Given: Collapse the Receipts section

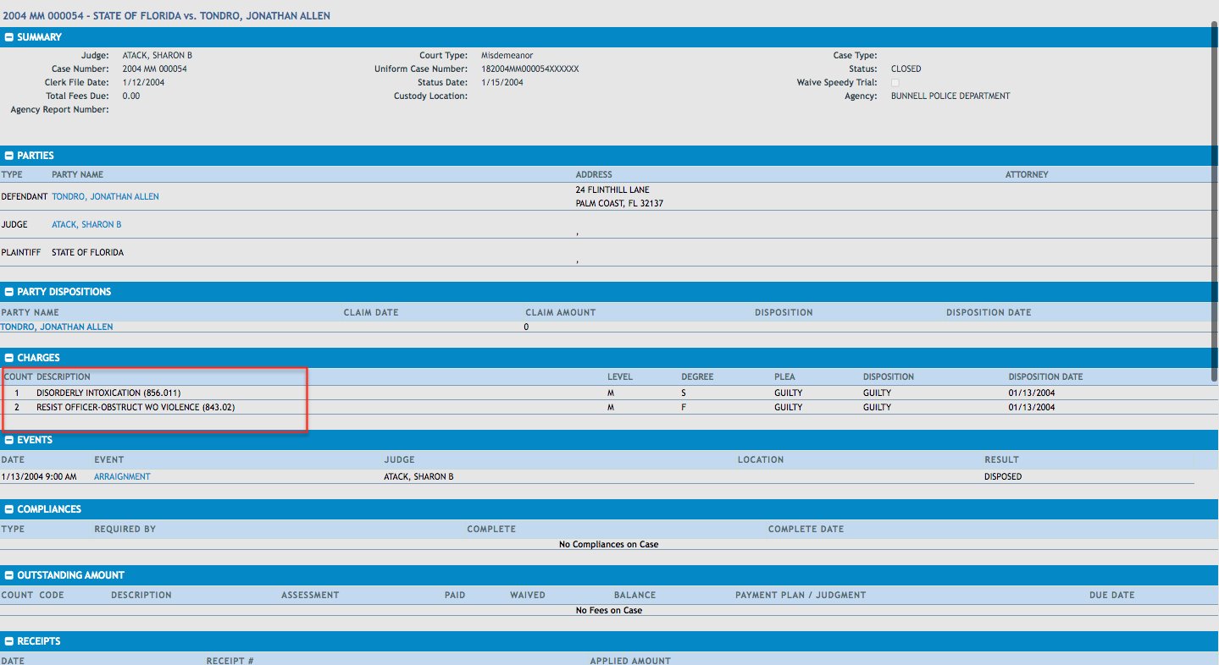Looking at the screenshot, I should pyautogui.click(x=9, y=641).
